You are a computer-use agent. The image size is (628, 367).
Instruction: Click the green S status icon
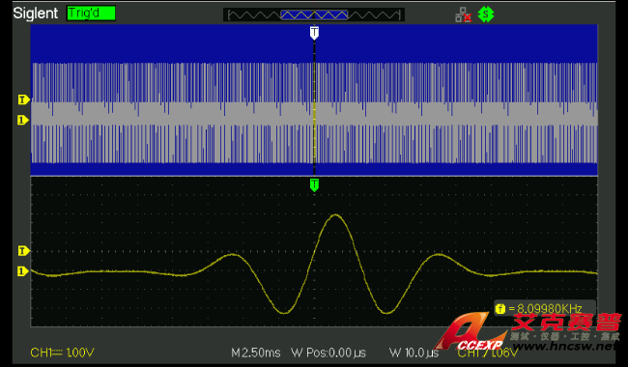(486, 14)
